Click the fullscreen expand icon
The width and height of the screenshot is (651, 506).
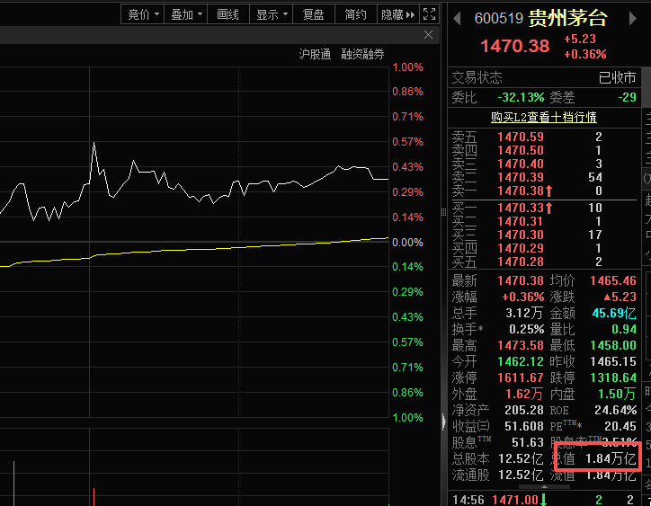[430, 14]
